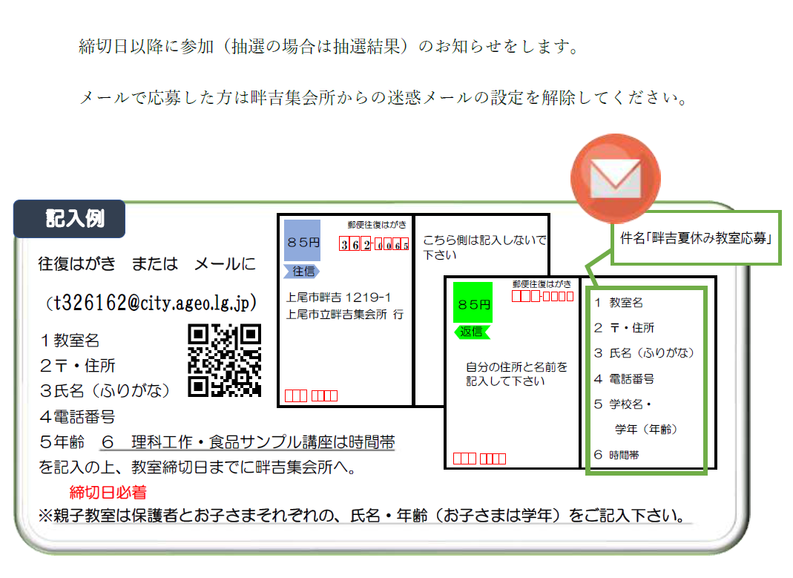Click the red text 締切日必着
793x578 pixels.
(108, 492)
